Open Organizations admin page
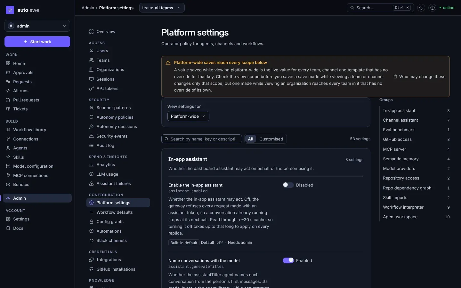 click(x=118, y=69)
